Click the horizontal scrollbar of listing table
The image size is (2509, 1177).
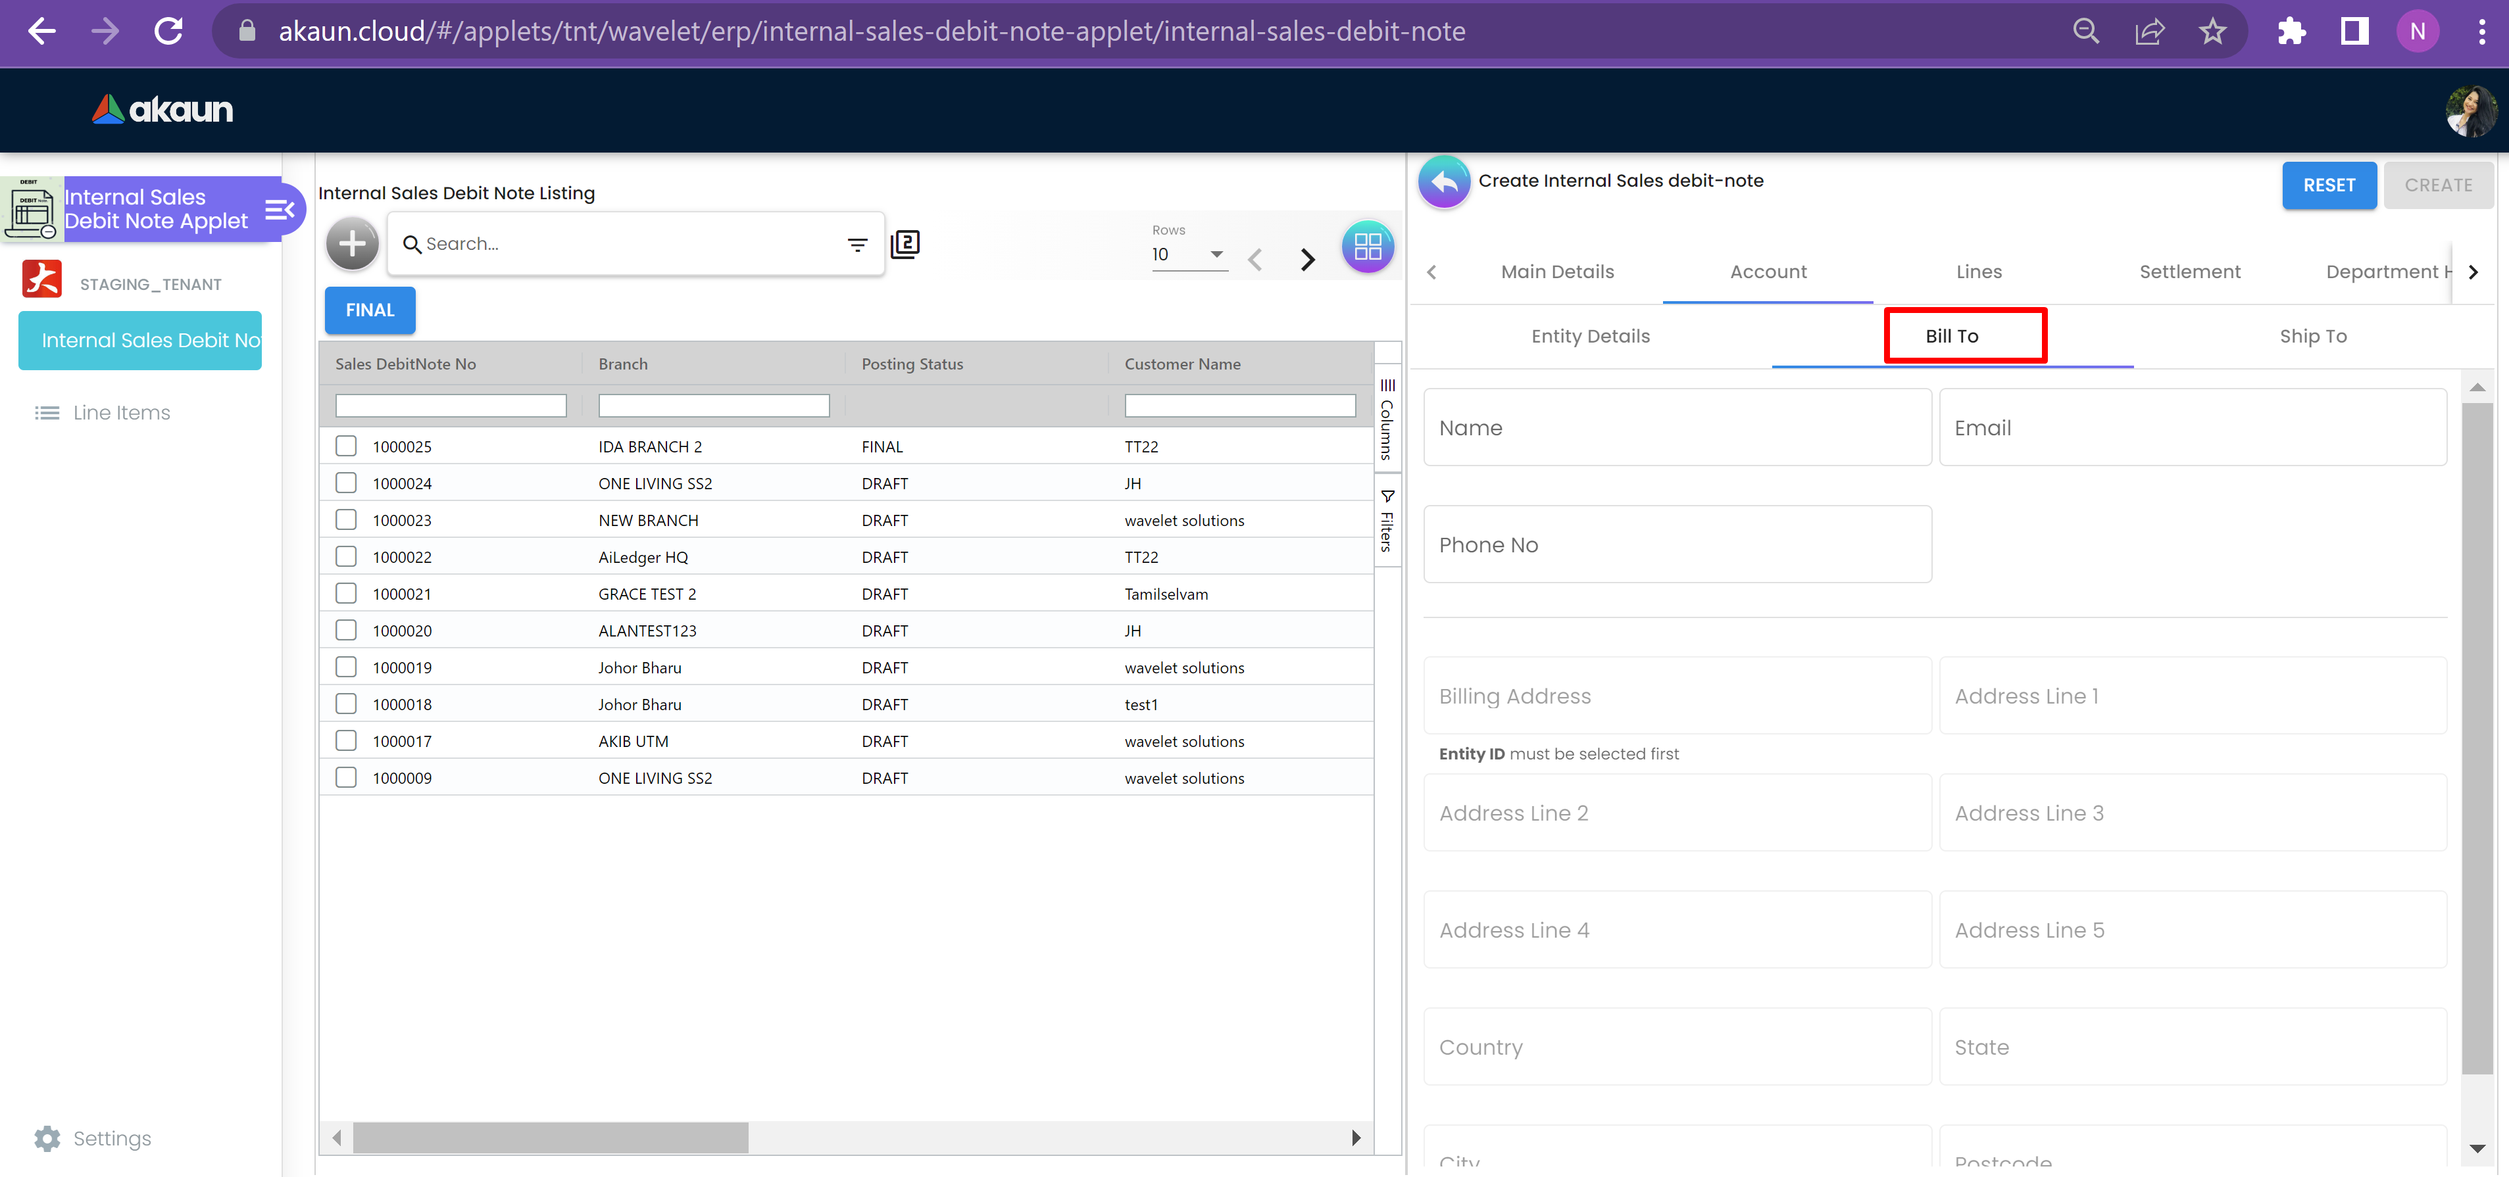tap(551, 1137)
